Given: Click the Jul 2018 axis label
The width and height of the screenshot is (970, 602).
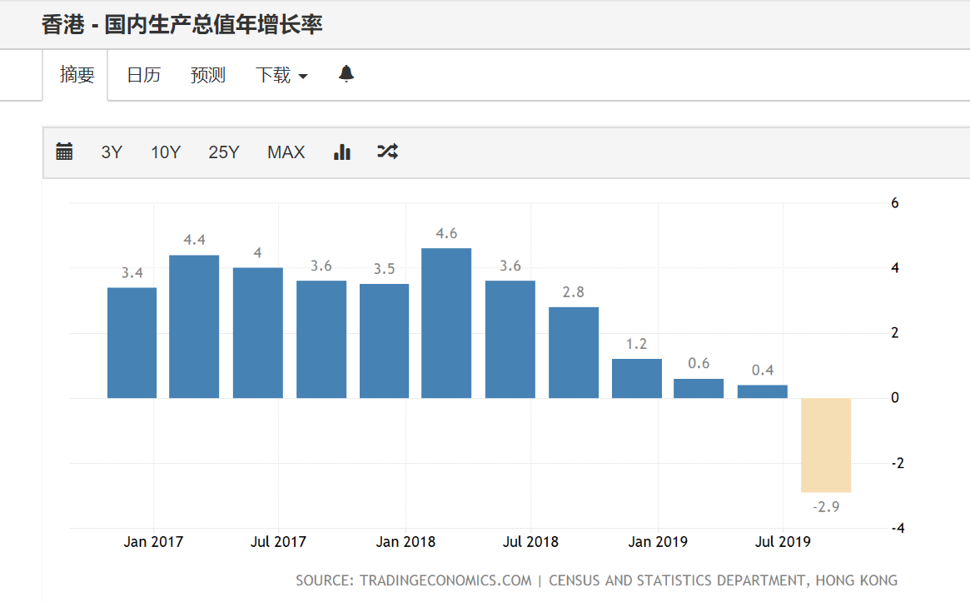Looking at the screenshot, I should click(x=530, y=542).
